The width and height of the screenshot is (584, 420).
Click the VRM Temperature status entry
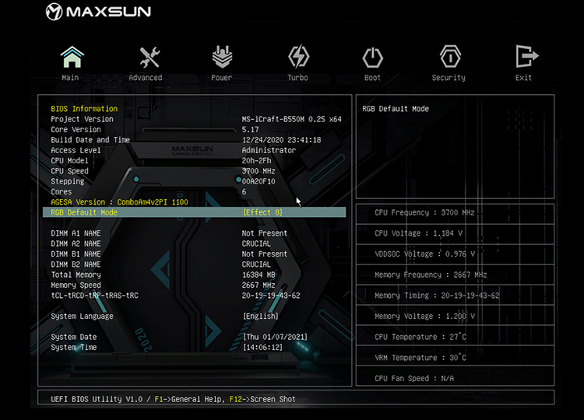(420, 358)
